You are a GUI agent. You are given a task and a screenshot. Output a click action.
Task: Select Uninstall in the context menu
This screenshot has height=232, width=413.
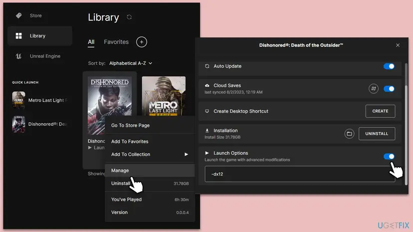(x=150, y=183)
